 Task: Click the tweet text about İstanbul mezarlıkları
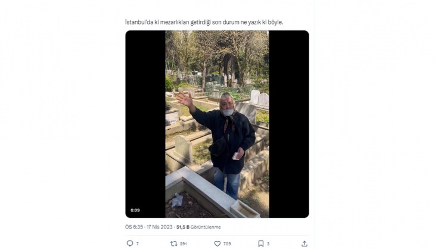click(x=212, y=22)
